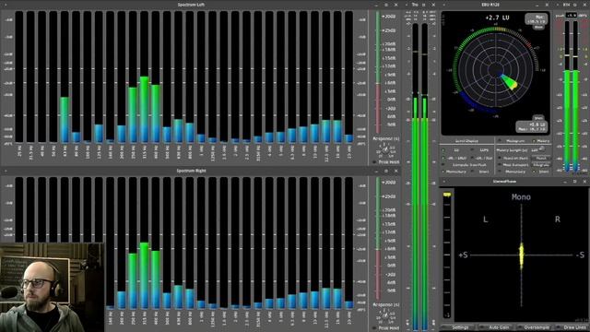Select the Short option under Level Display
Image resolution: width=590 pixels, height=332 pixels.
click(480, 172)
